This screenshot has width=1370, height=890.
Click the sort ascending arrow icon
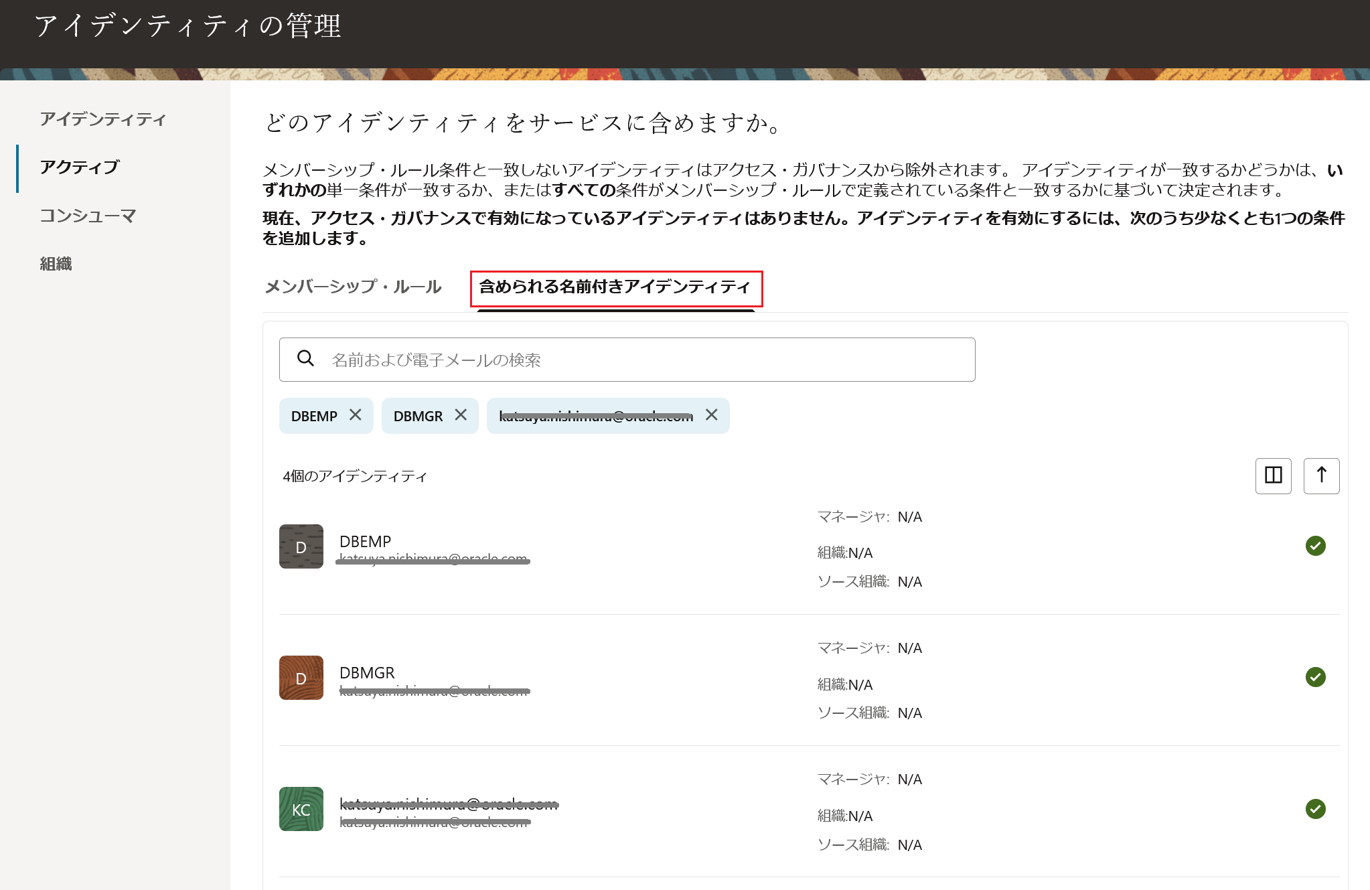(1321, 475)
